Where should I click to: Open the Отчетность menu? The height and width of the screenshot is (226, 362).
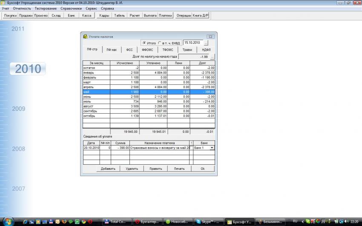tap(22, 9)
